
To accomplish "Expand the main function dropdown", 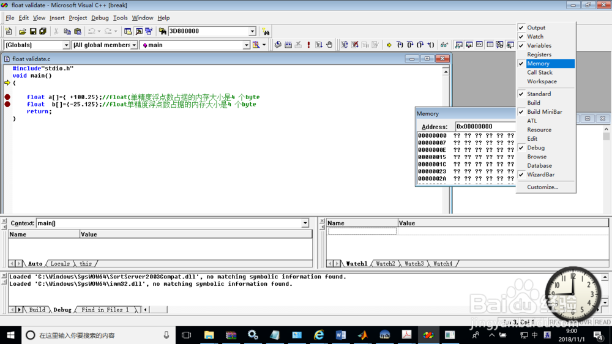I will (x=246, y=45).
